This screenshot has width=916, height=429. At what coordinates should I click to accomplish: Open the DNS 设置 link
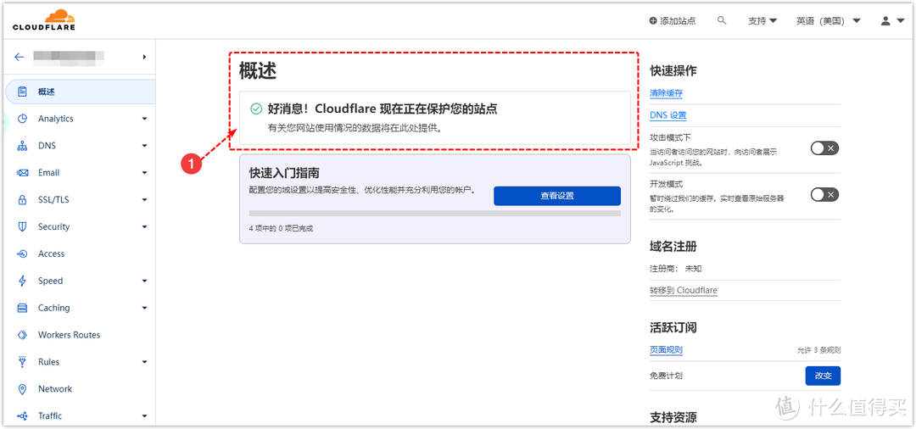pyautogui.click(x=668, y=115)
